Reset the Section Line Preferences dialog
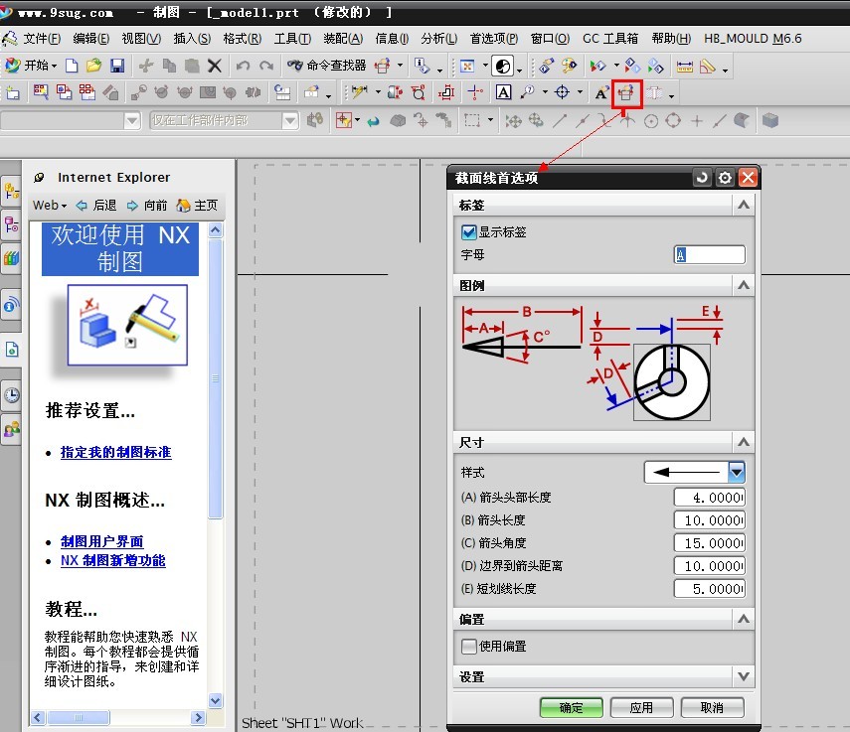850x732 pixels. pyautogui.click(x=702, y=177)
